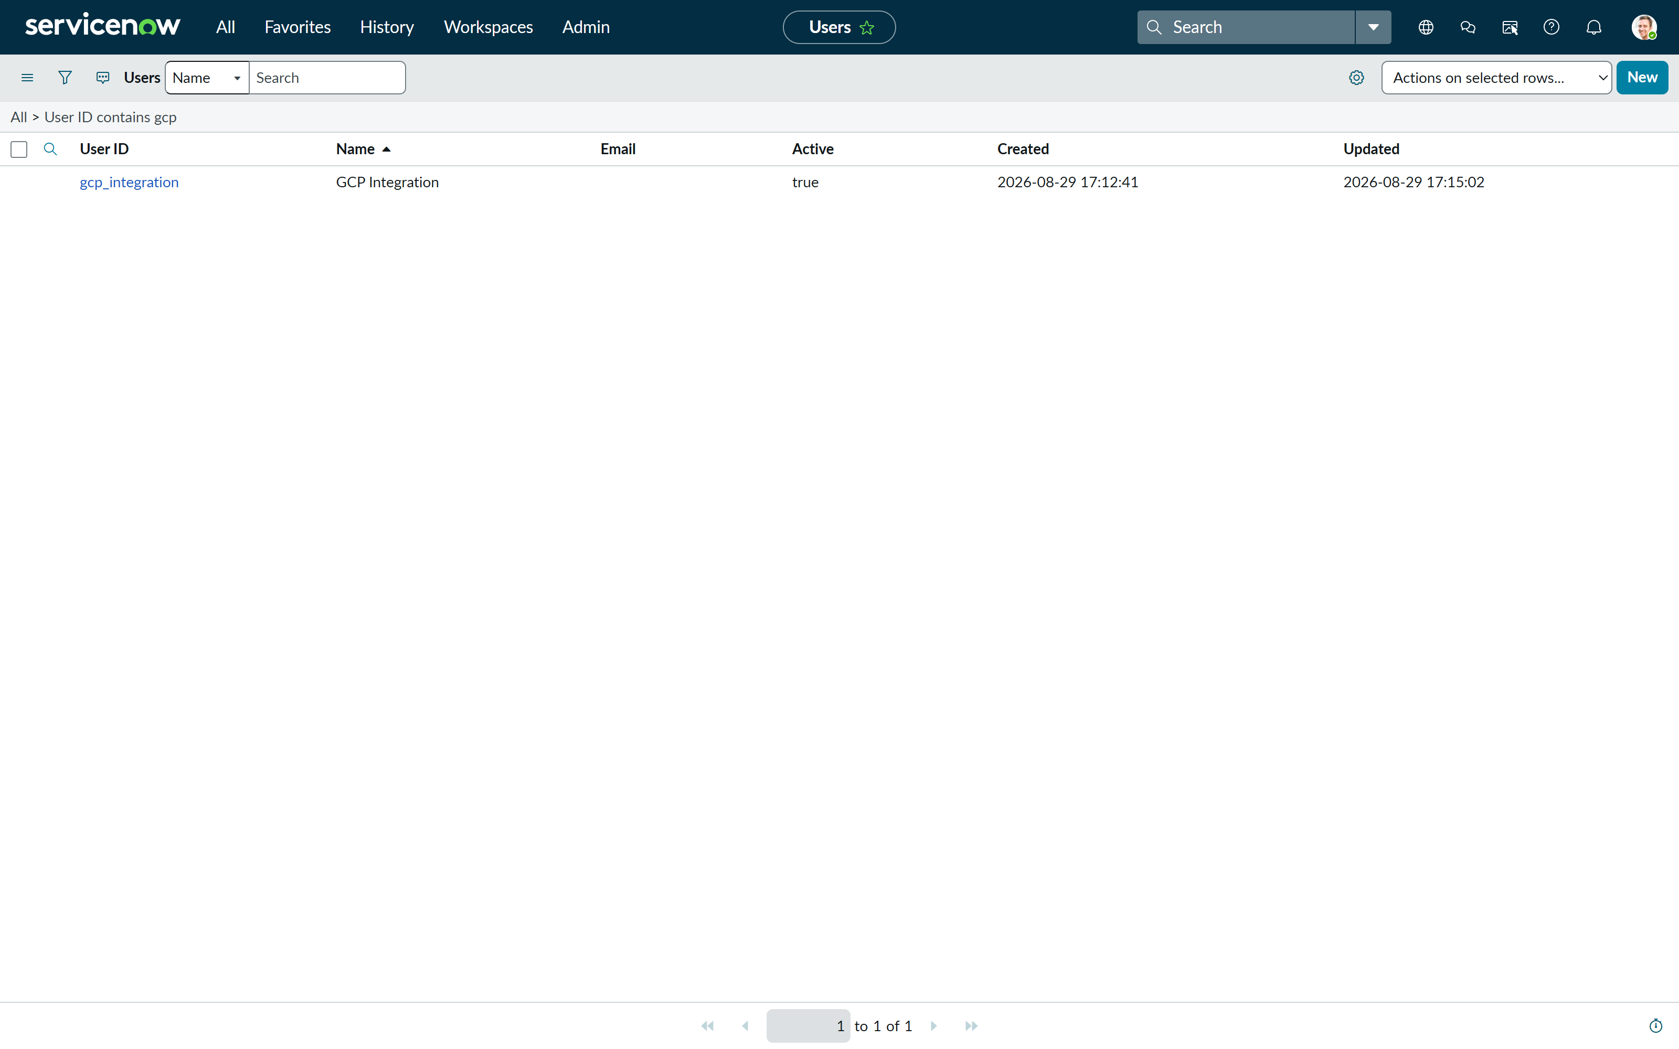Open the accessibility preferences icon in the header
The width and height of the screenshot is (1679, 1049).
(1510, 27)
